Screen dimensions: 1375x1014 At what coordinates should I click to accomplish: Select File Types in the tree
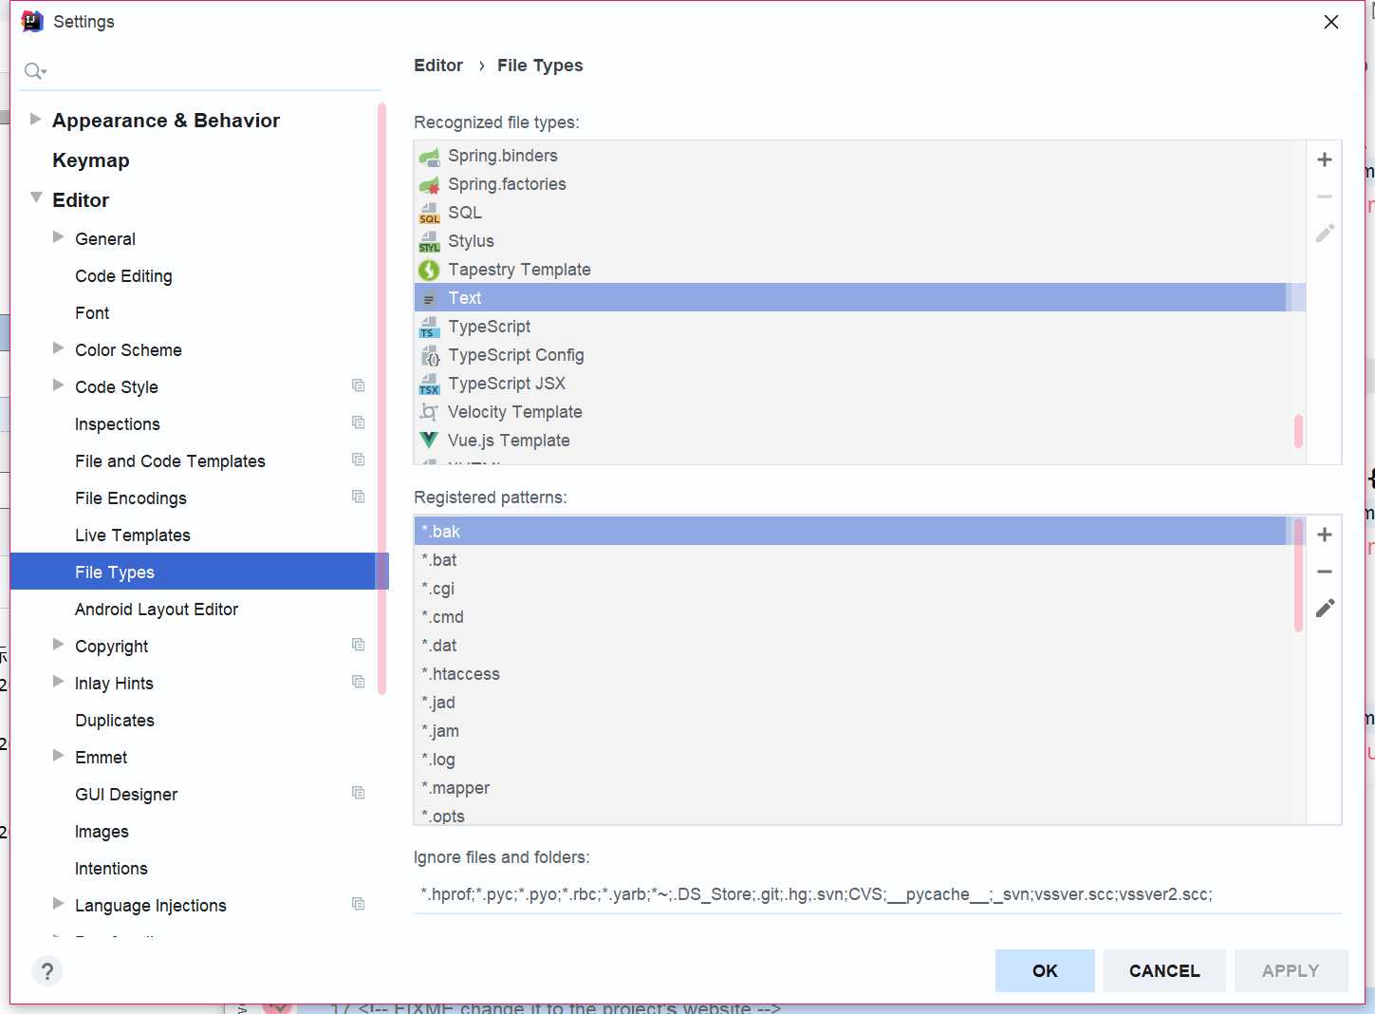[x=195, y=572]
